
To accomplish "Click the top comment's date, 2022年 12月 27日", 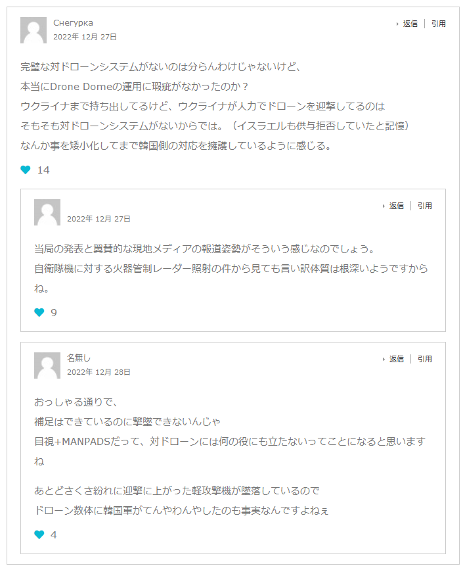I will pyautogui.click(x=85, y=37).
